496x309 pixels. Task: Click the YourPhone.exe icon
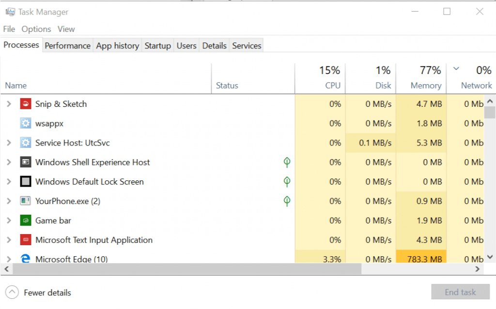(26, 201)
